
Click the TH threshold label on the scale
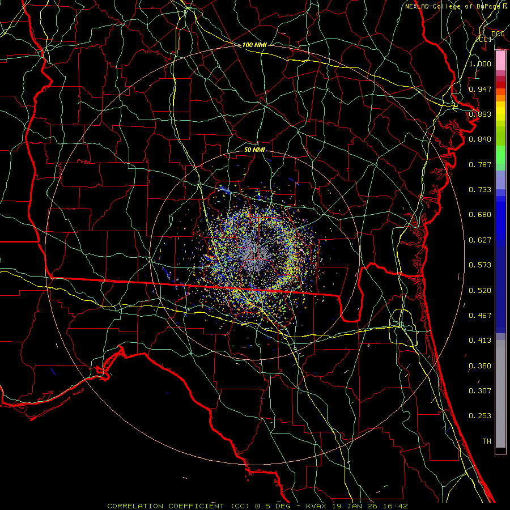point(487,441)
